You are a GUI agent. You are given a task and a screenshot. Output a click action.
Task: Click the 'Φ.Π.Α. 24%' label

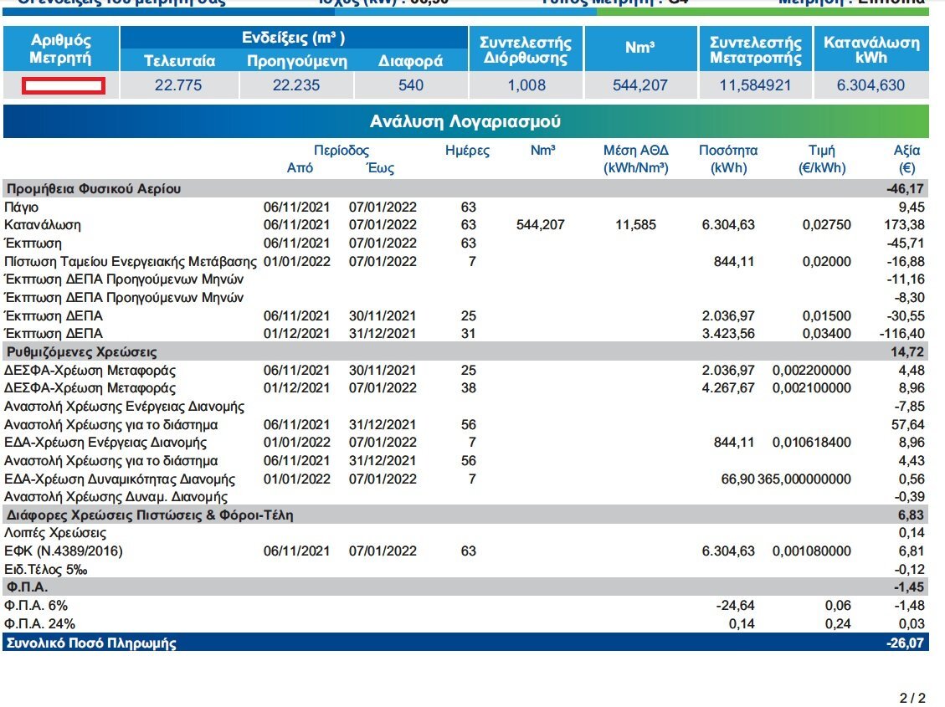point(39,624)
